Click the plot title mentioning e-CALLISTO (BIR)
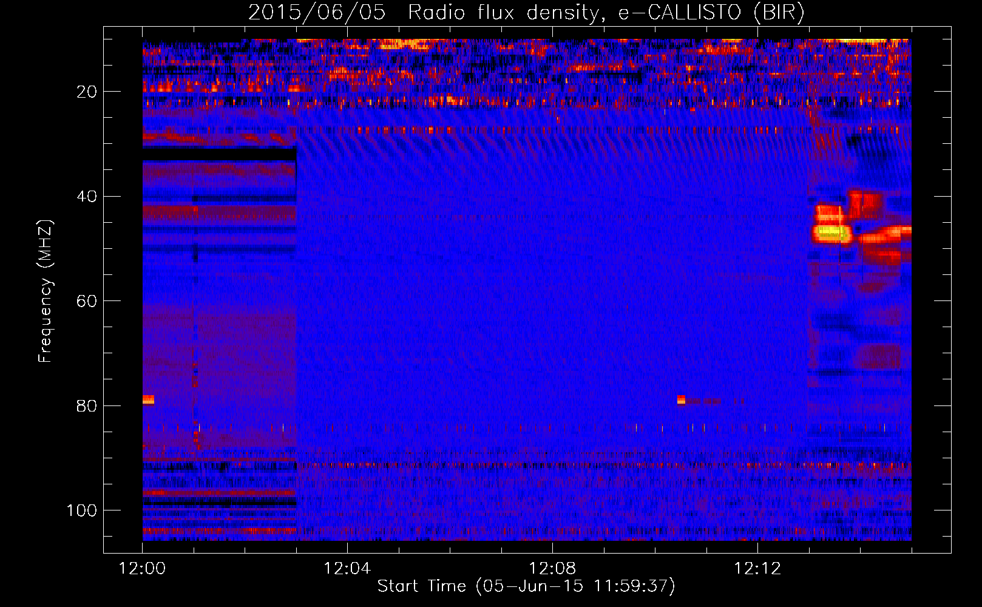Screen dimensions: 982x607 (526, 12)
